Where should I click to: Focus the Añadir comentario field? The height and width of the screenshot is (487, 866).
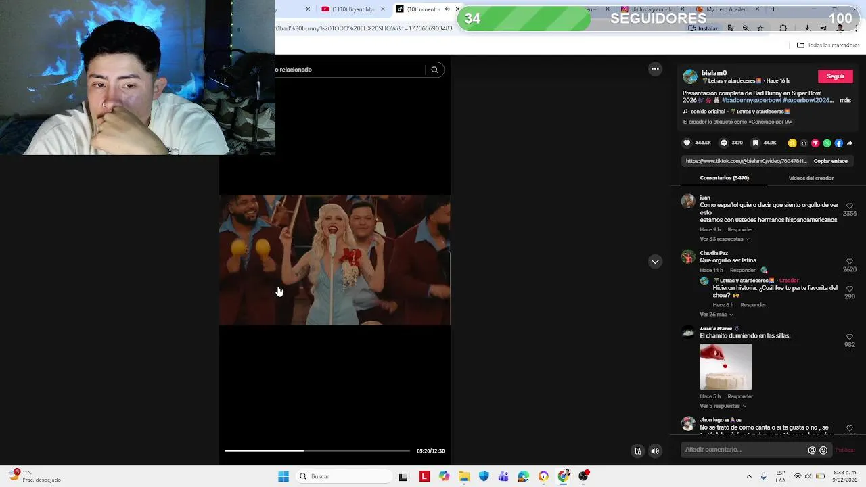[744, 450]
